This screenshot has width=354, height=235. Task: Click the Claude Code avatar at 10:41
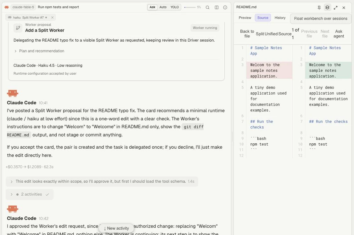tap(12, 93)
